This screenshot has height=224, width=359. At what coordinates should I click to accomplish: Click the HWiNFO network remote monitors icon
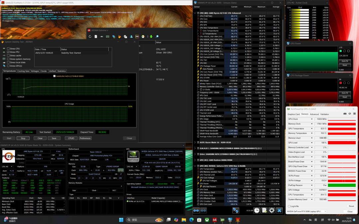(236, 210)
